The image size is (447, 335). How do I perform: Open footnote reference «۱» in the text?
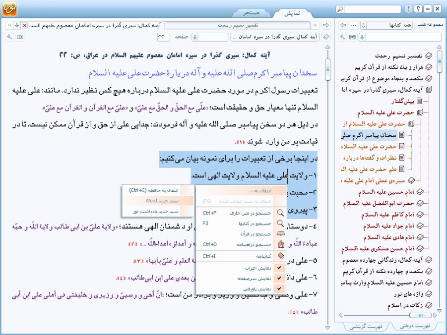tap(240, 142)
